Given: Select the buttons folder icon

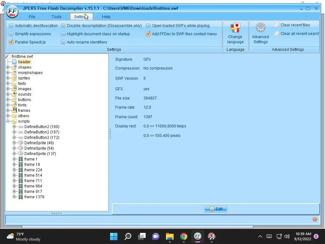Looking at the screenshot, I should [x=14, y=99].
